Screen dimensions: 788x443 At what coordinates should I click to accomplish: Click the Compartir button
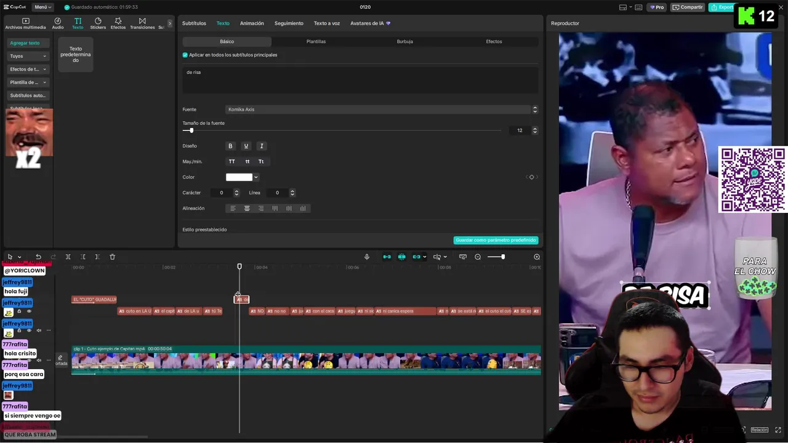point(688,7)
